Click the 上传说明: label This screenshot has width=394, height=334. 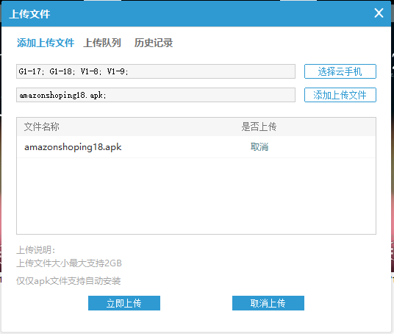[36, 250]
